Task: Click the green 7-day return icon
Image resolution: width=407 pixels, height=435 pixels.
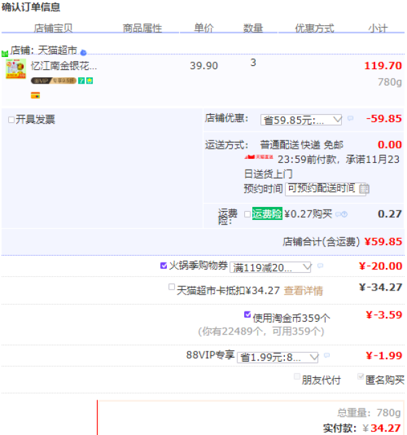Action: tap(81, 81)
